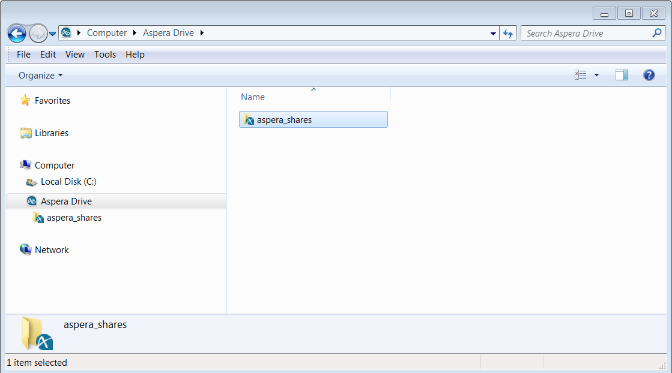Toggle the preview pane button
Viewport: 672px width, 373px height.
click(x=621, y=75)
